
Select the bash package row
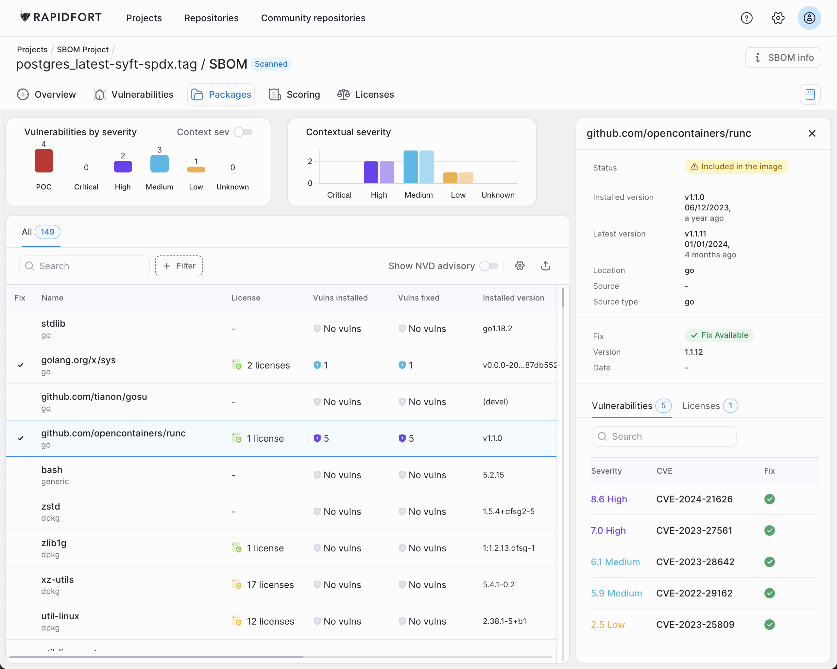click(x=281, y=475)
